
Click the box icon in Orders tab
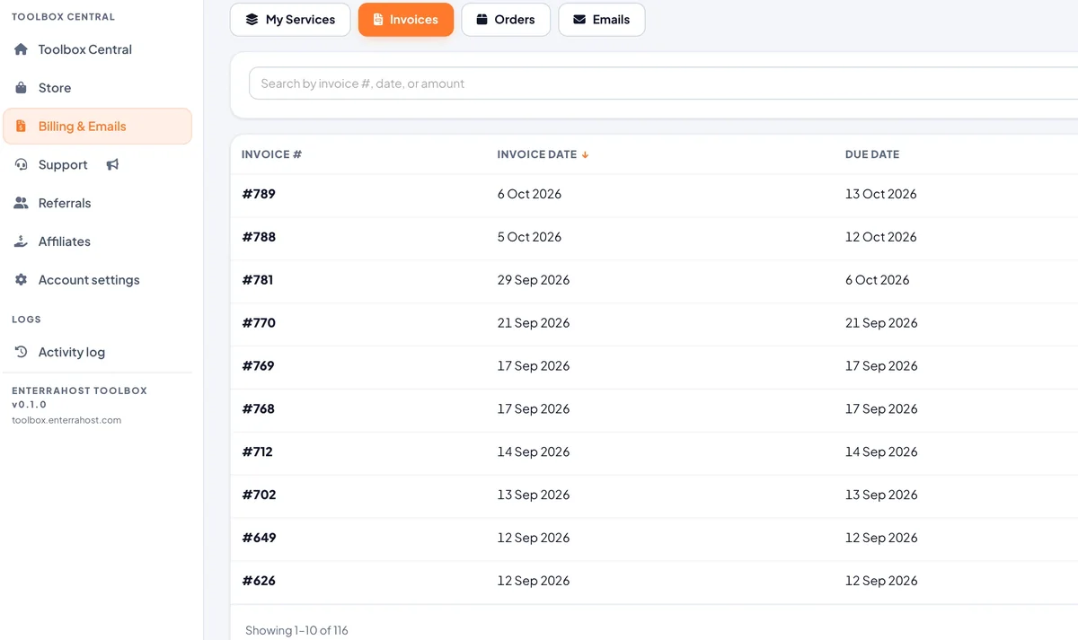pos(482,20)
